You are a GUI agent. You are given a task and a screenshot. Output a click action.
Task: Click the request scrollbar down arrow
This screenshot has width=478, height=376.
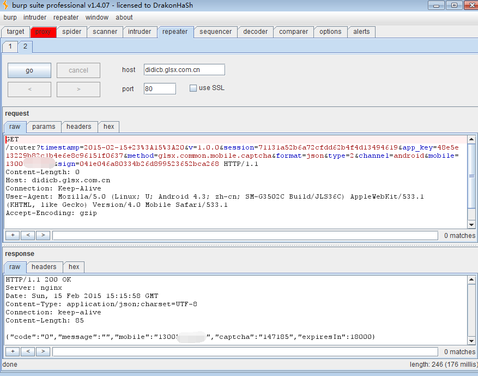471,225
